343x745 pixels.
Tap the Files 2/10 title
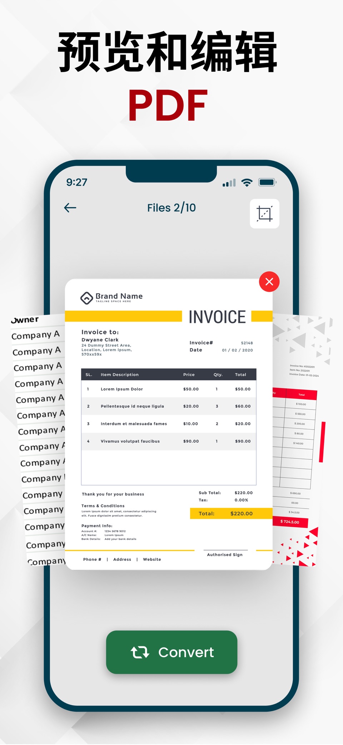click(x=171, y=208)
